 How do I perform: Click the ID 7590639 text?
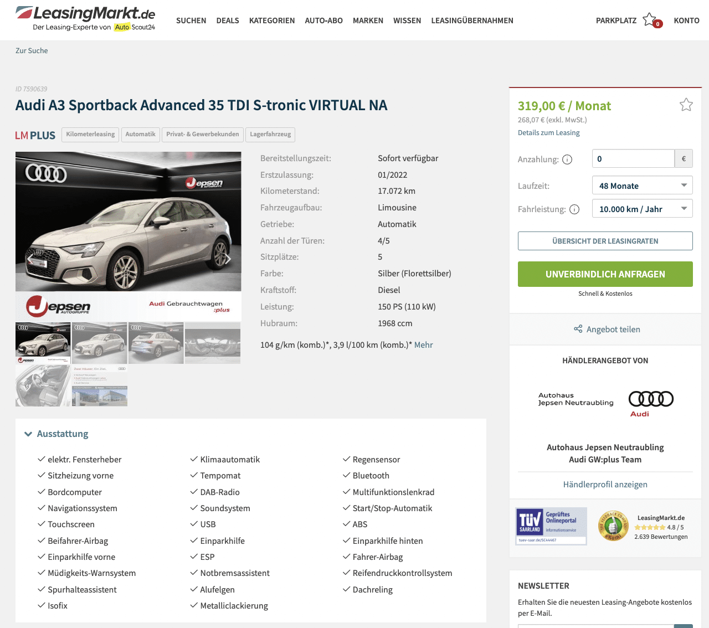pos(32,89)
